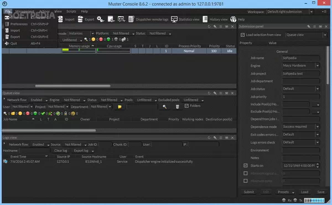Viewport: 332px width, 205px height.
Task: Close the Queue view panel
Action: coord(232,93)
